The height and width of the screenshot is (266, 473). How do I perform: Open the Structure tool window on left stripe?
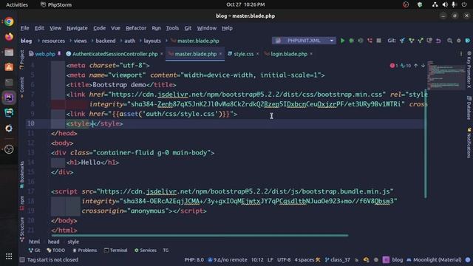coord(21,230)
